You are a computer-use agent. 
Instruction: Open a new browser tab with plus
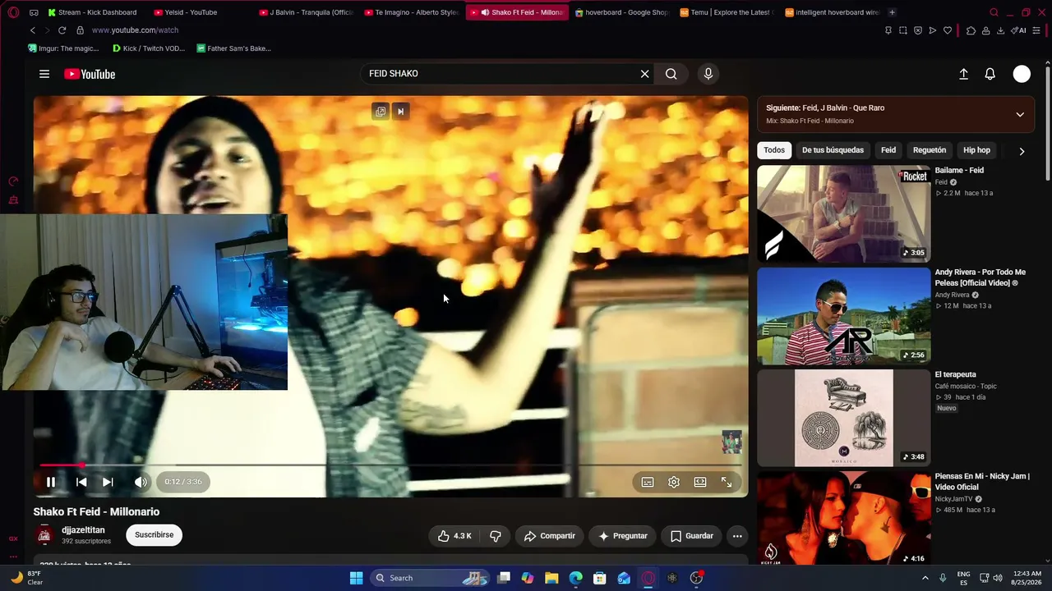coord(892,12)
